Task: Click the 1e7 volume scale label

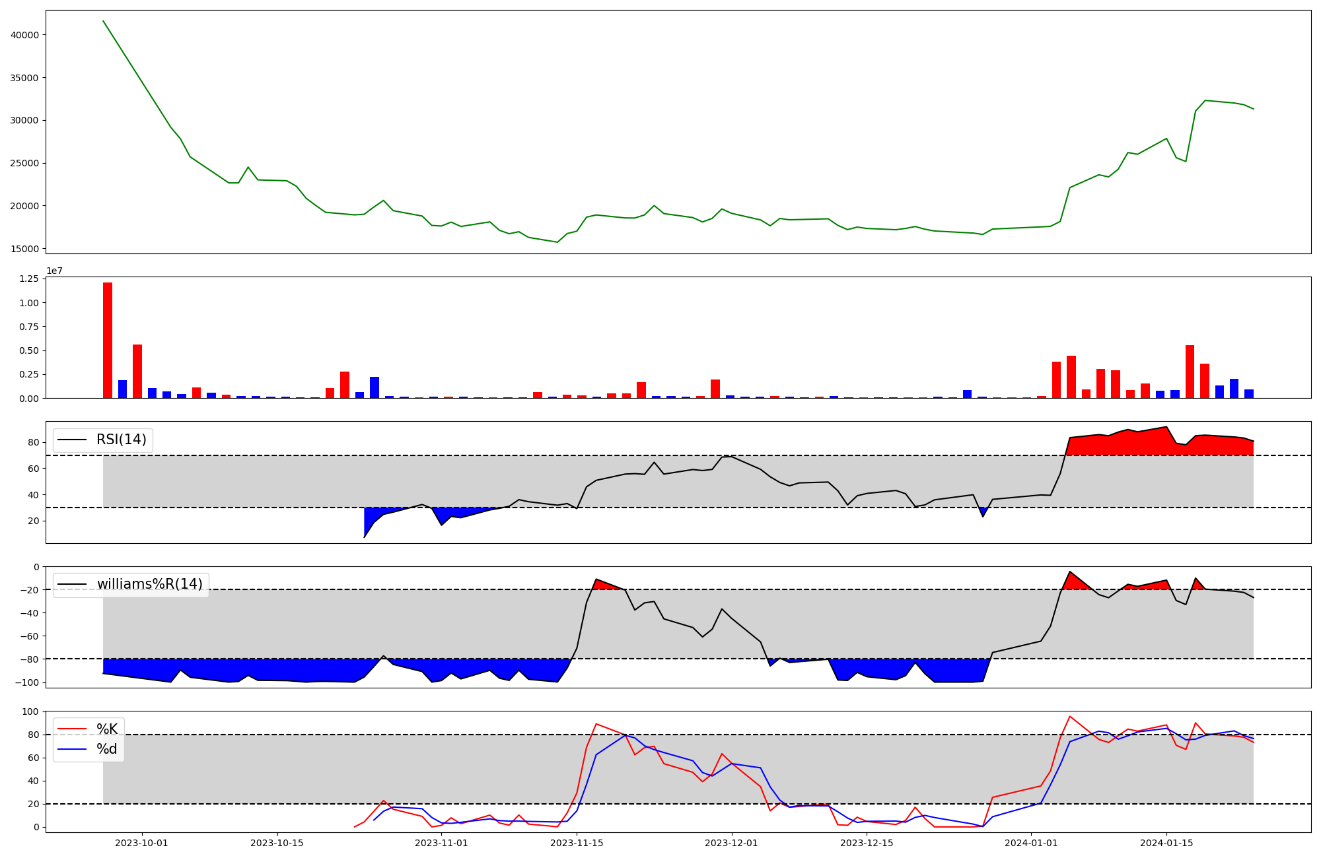Action: pyautogui.click(x=54, y=271)
